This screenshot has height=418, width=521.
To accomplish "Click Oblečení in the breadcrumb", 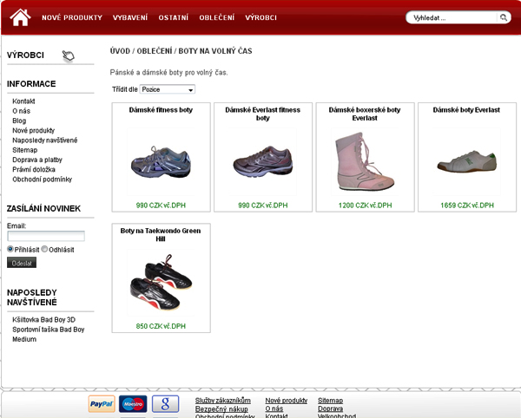I will [155, 51].
